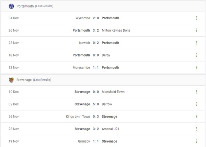This screenshot has height=147, width=206.
Task: Click the Milton Keynes Dons team name
Action: pos(116,30)
